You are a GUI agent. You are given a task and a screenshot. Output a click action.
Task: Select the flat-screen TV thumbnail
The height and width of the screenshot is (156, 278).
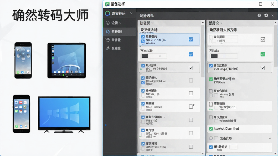point(64,115)
